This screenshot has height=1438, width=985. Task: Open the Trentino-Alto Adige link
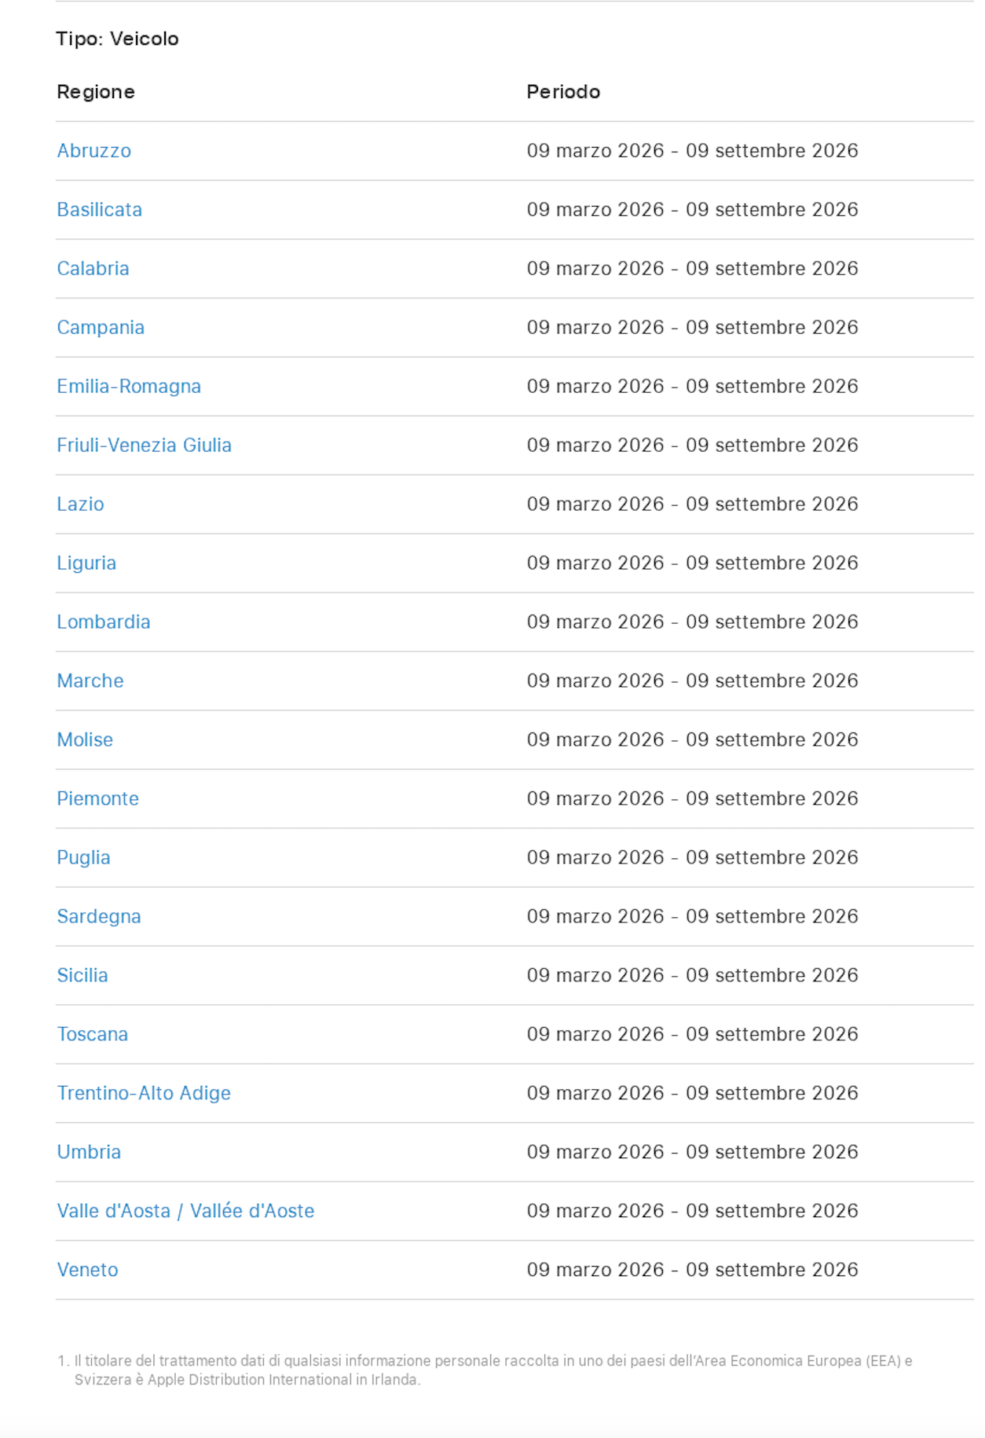click(x=144, y=1094)
